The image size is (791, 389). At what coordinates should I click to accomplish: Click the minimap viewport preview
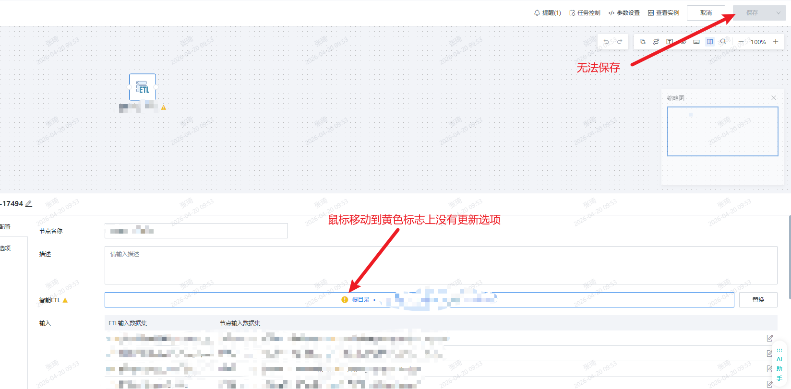click(x=723, y=131)
